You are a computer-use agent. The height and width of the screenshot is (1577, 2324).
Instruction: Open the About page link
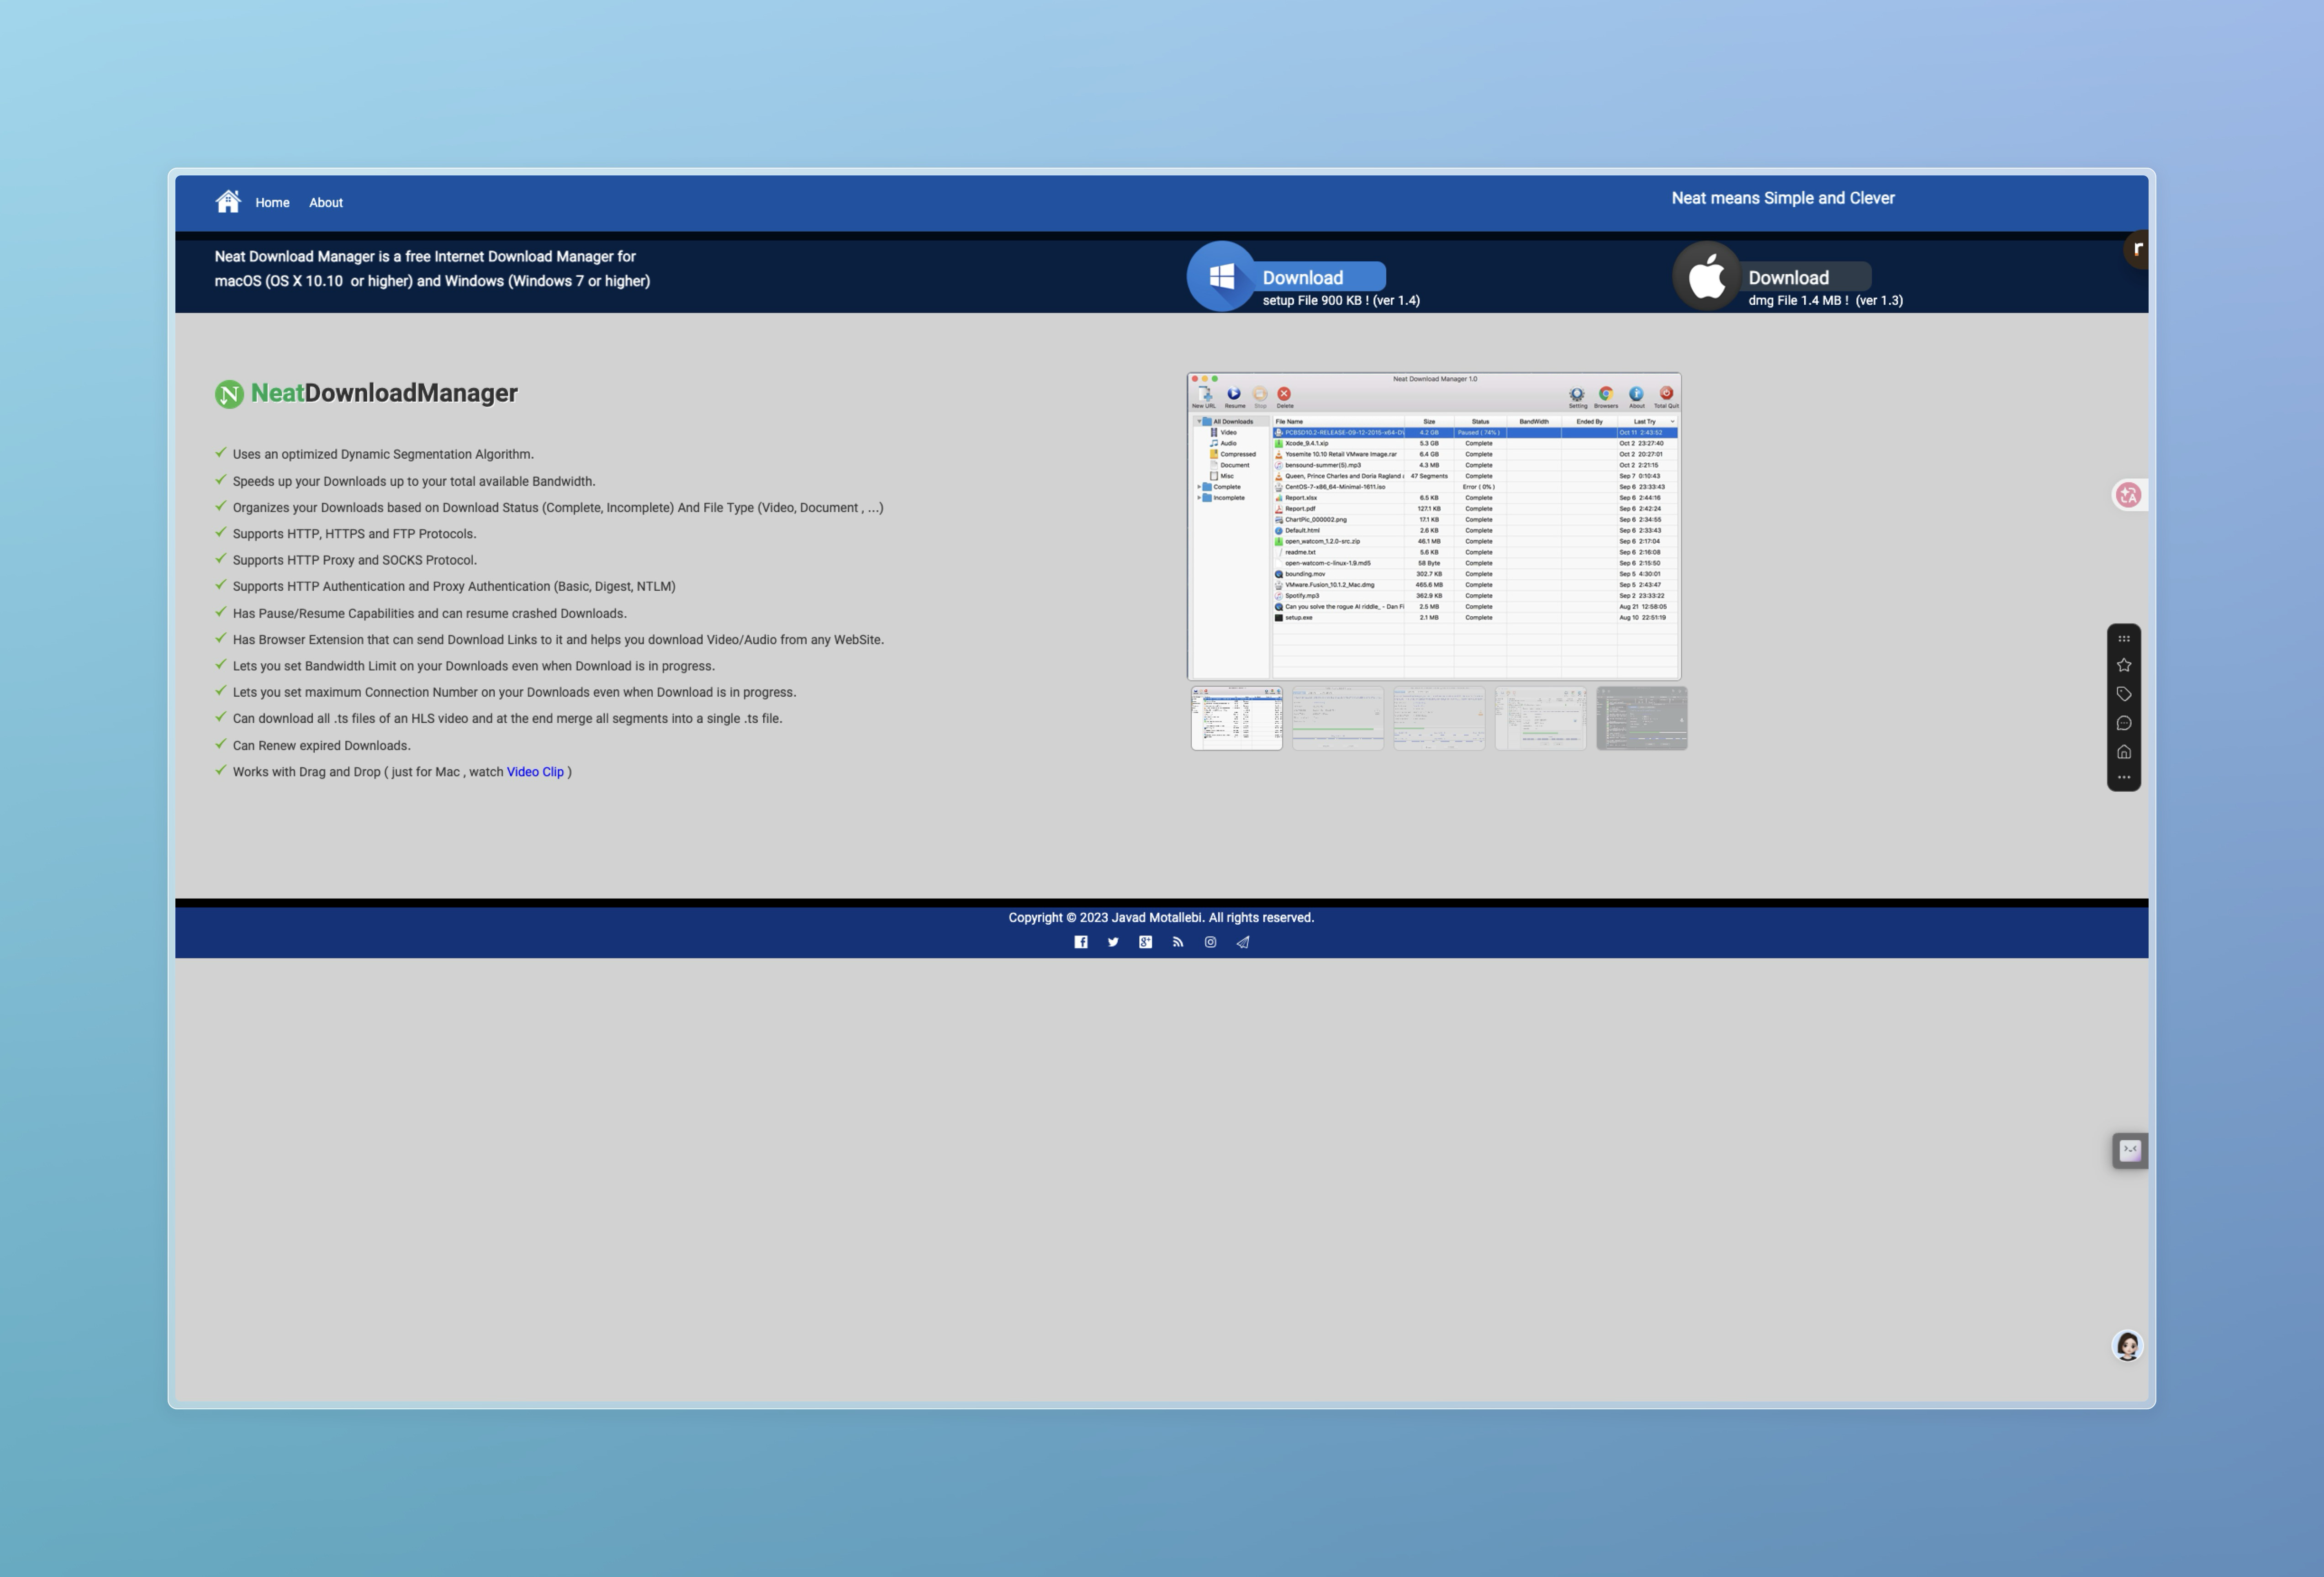point(326,203)
